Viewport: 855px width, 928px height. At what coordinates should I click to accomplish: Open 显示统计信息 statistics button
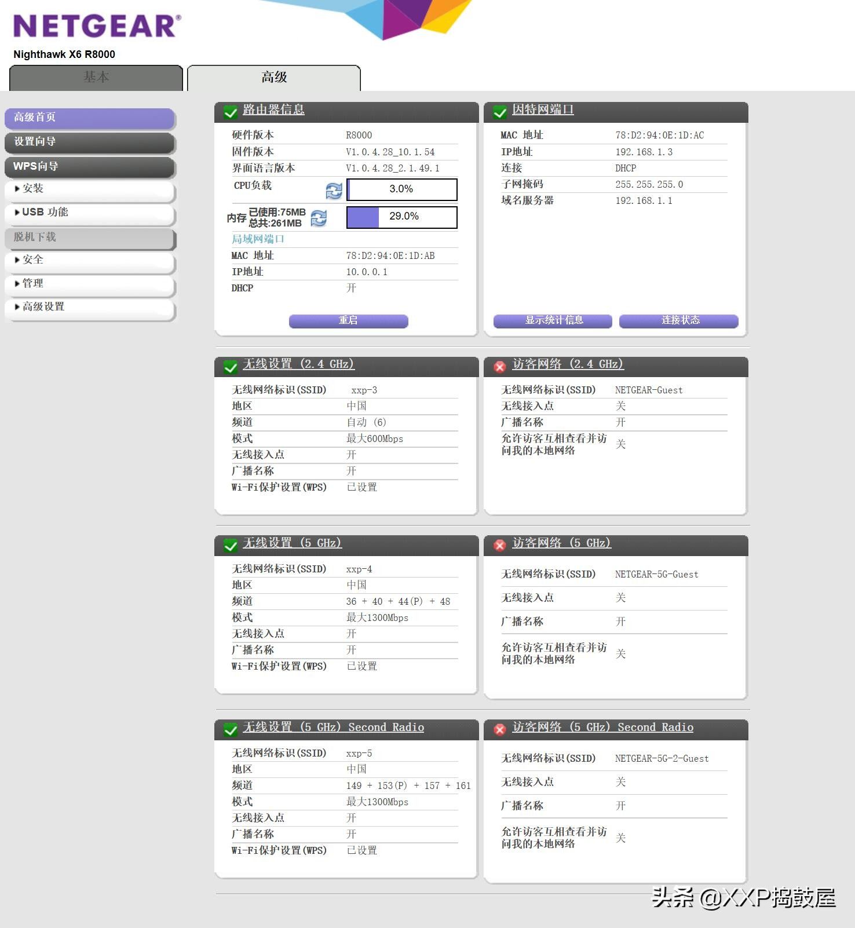(x=553, y=321)
